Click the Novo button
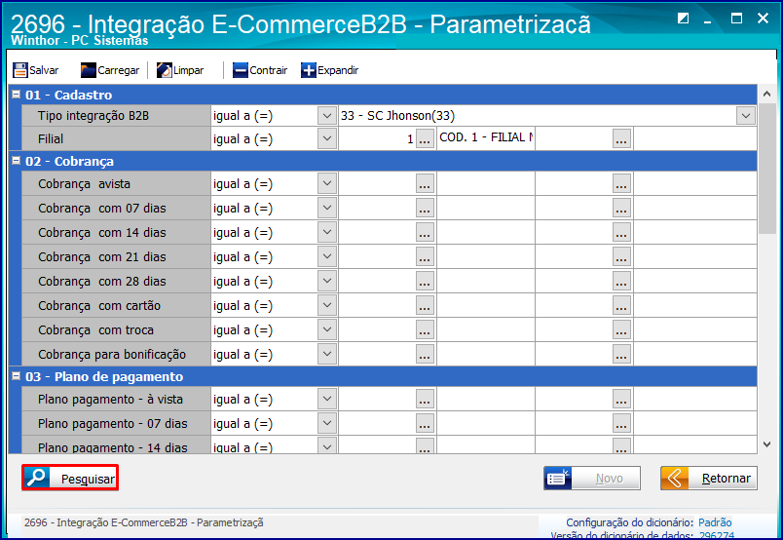 pyautogui.click(x=592, y=479)
